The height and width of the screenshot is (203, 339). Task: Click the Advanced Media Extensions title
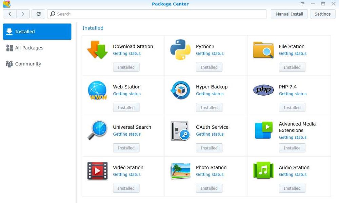(x=297, y=127)
